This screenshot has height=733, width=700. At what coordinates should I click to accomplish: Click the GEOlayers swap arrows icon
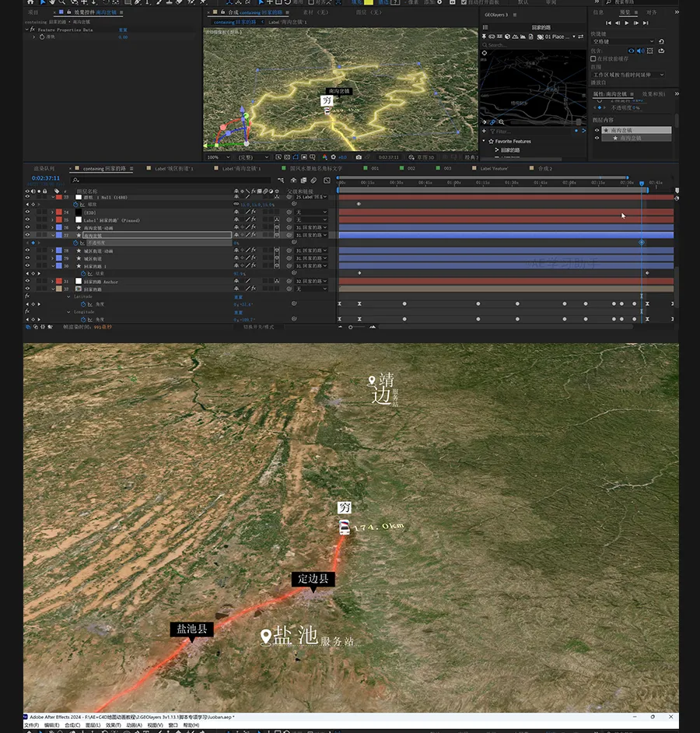tap(580, 37)
